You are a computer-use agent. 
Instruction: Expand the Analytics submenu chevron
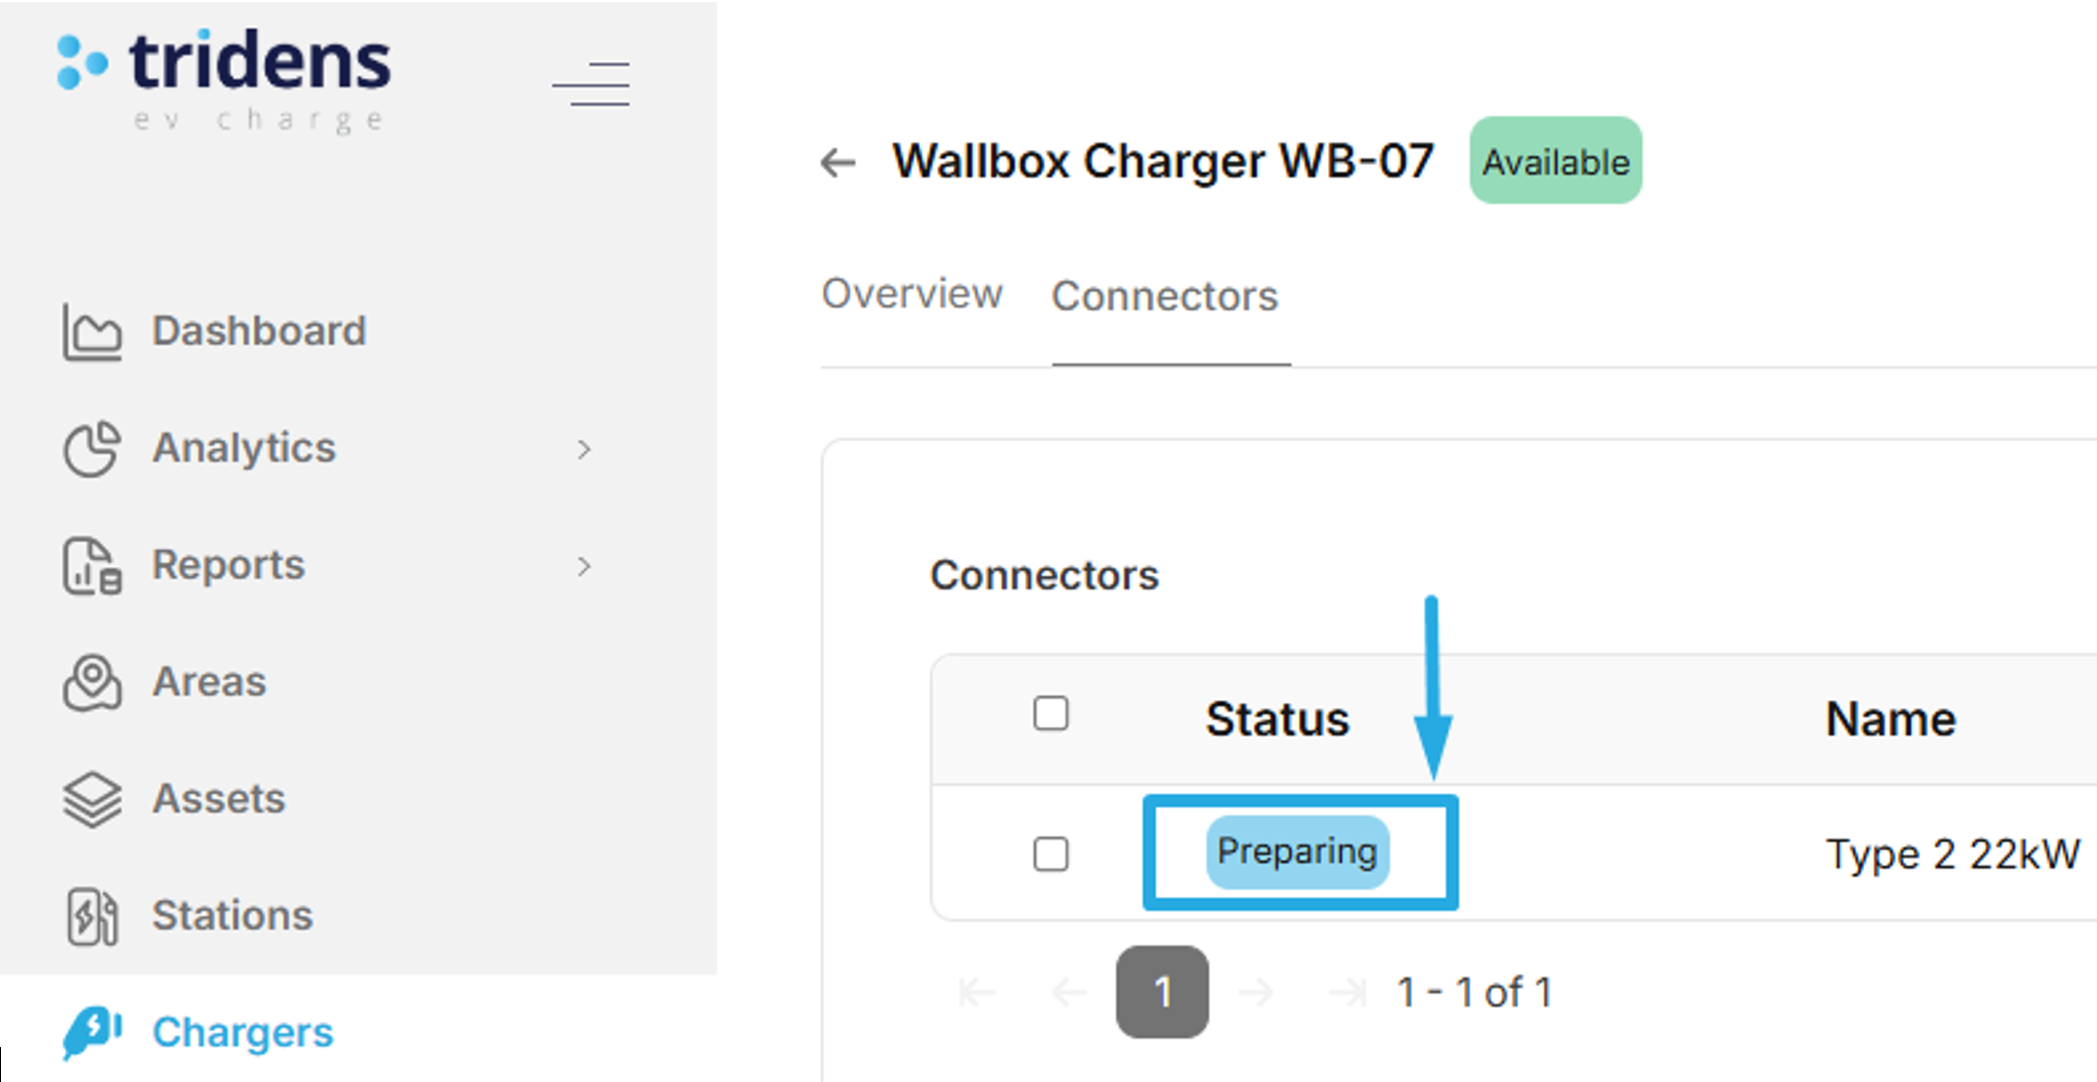point(585,448)
